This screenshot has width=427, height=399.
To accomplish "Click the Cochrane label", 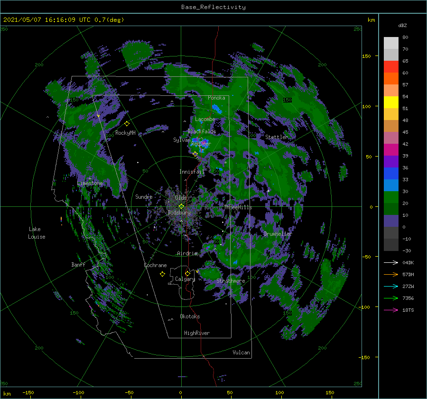I will click(x=155, y=265).
